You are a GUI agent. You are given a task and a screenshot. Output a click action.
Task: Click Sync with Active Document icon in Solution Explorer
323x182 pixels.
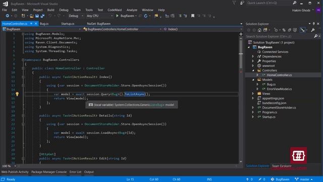(x=284, y=30)
